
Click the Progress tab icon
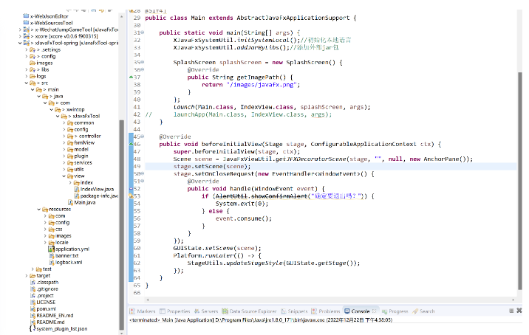[x=384, y=311]
